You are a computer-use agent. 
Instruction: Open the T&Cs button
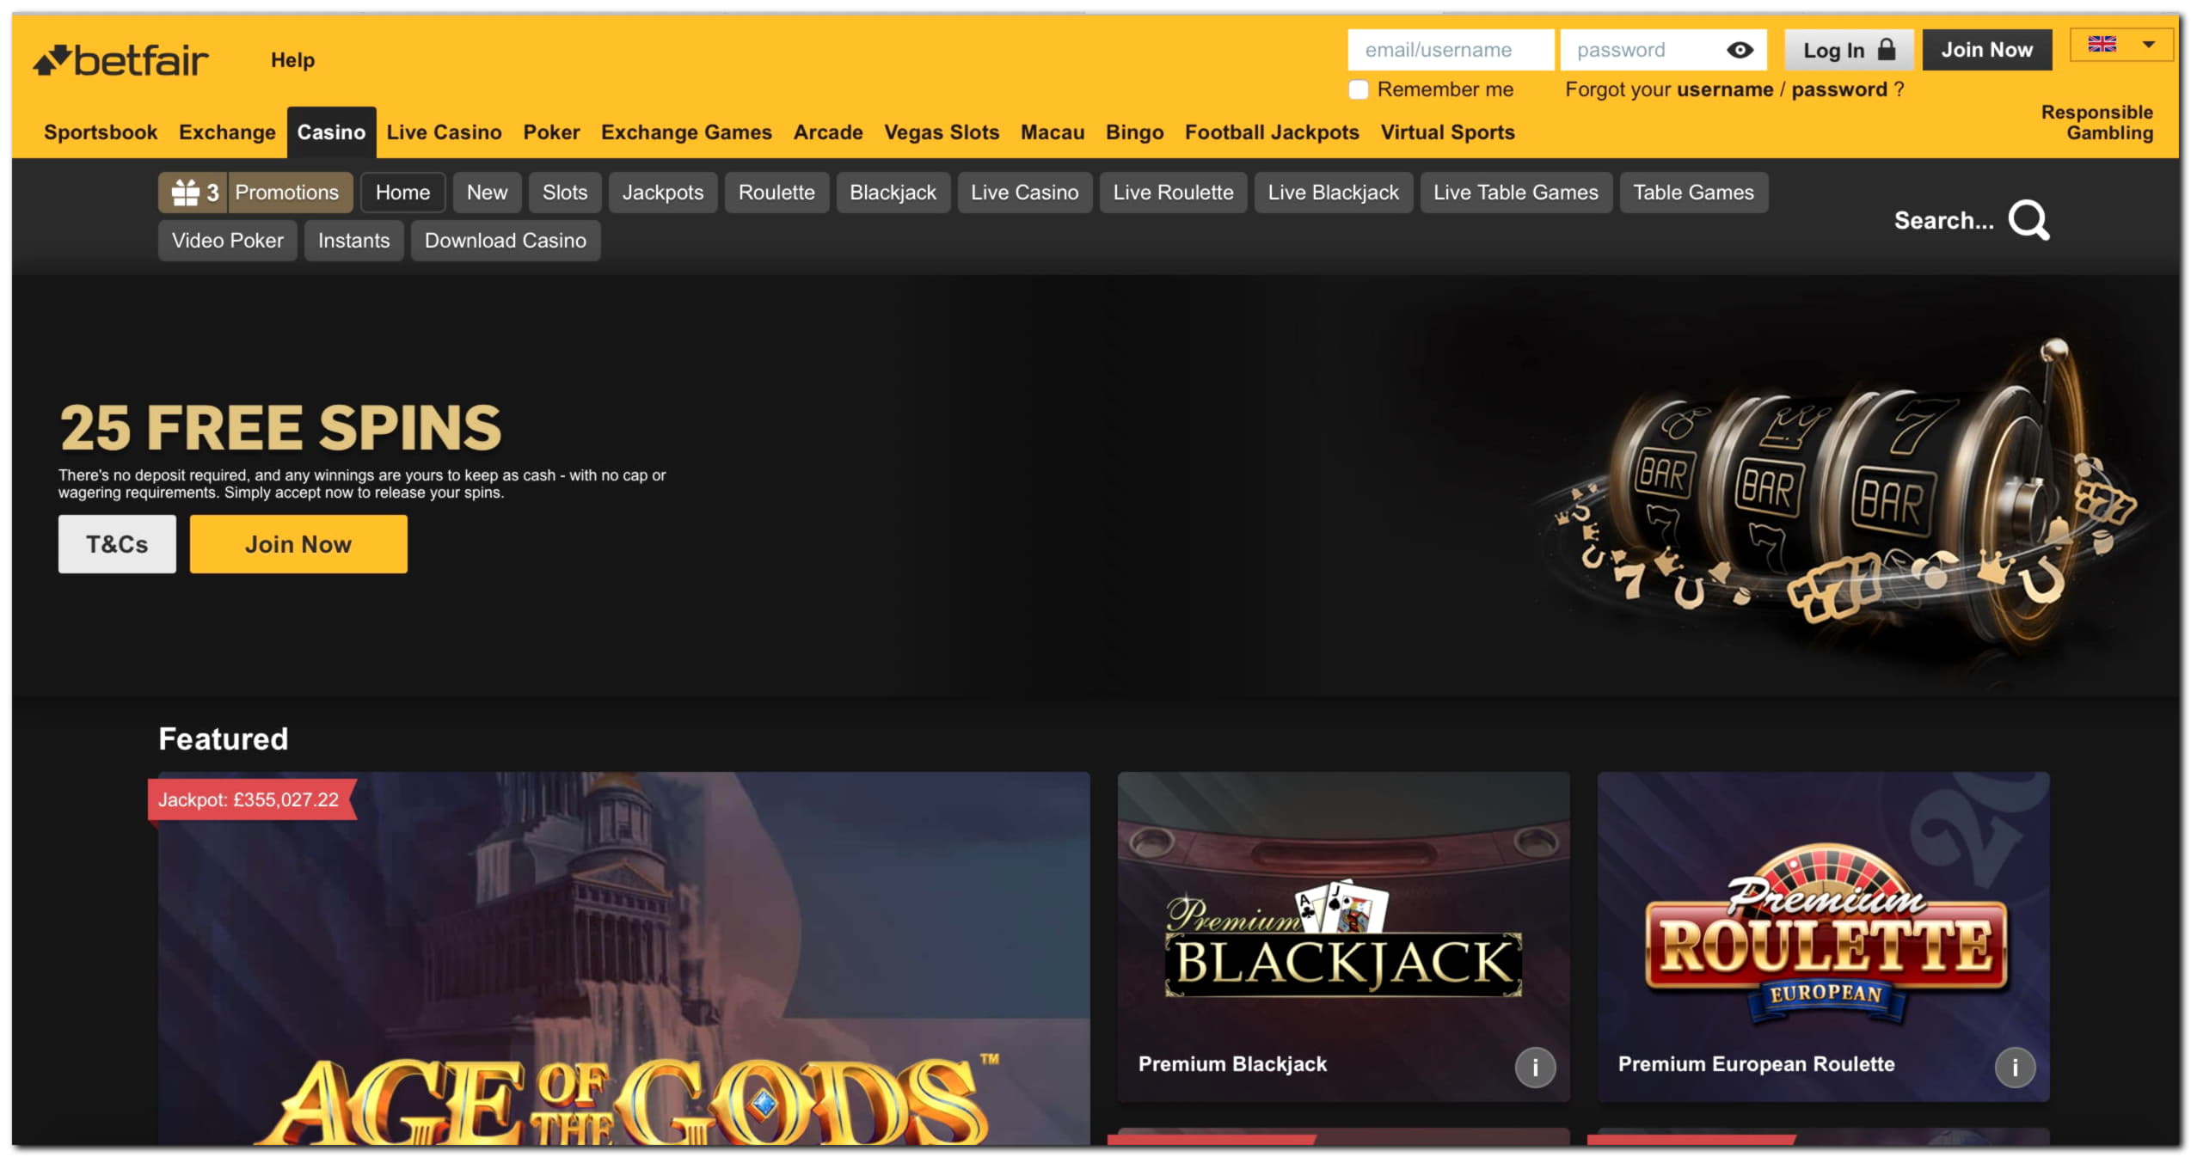point(117,544)
